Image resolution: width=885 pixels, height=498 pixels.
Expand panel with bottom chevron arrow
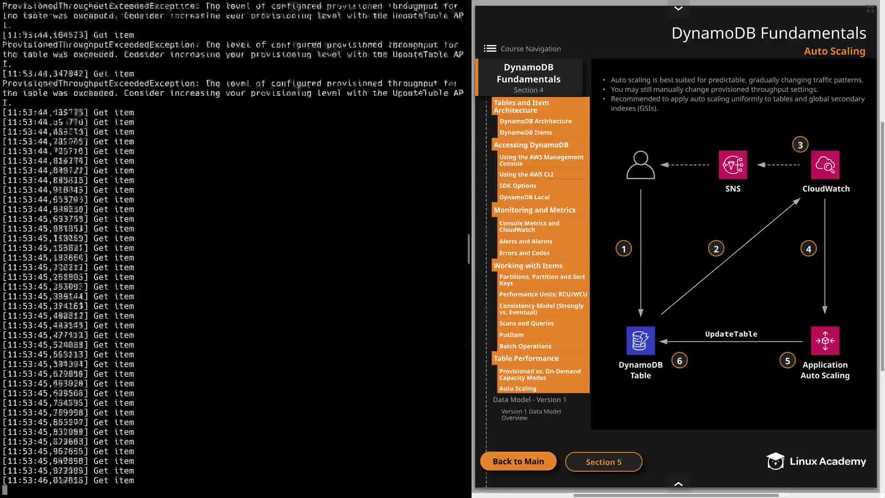(x=678, y=484)
